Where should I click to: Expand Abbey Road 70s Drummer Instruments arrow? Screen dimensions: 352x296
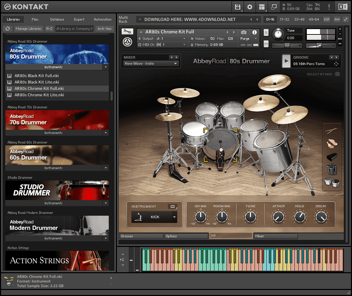(106, 133)
